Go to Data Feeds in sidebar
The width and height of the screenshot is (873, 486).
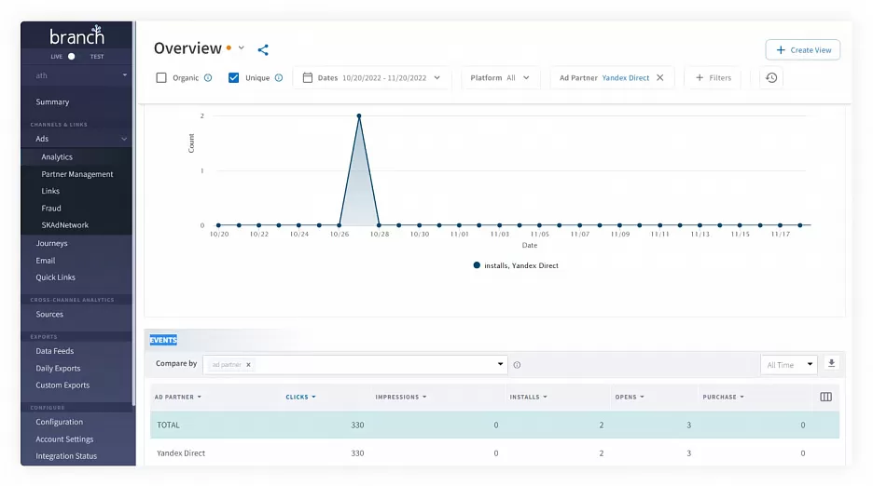pyautogui.click(x=54, y=351)
